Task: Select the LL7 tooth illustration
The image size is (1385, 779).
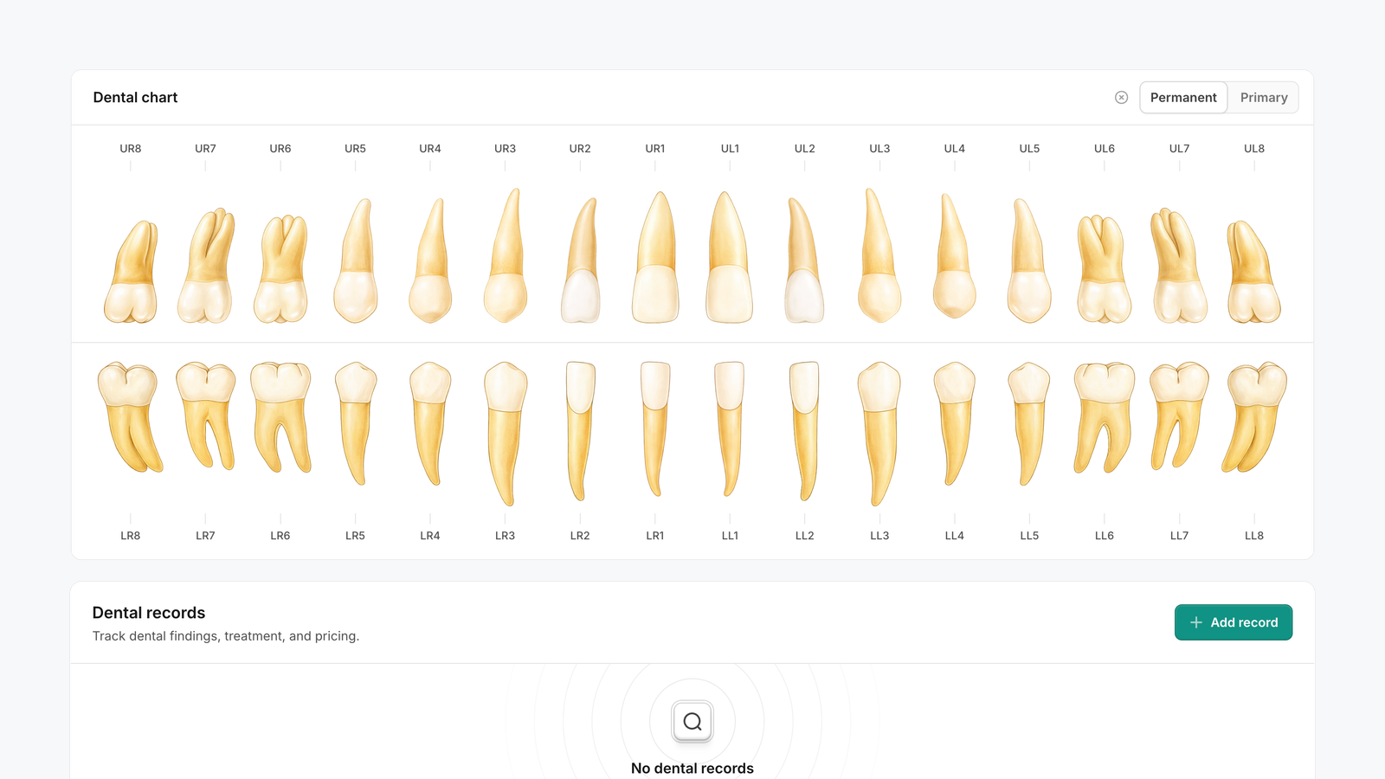Action: point(1179,416)
